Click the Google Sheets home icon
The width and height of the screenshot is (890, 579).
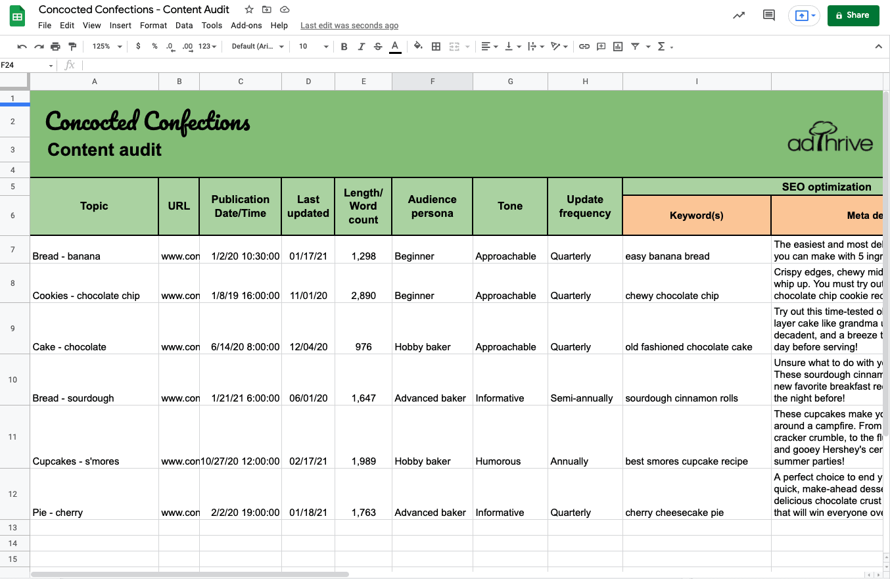[18, 16]
